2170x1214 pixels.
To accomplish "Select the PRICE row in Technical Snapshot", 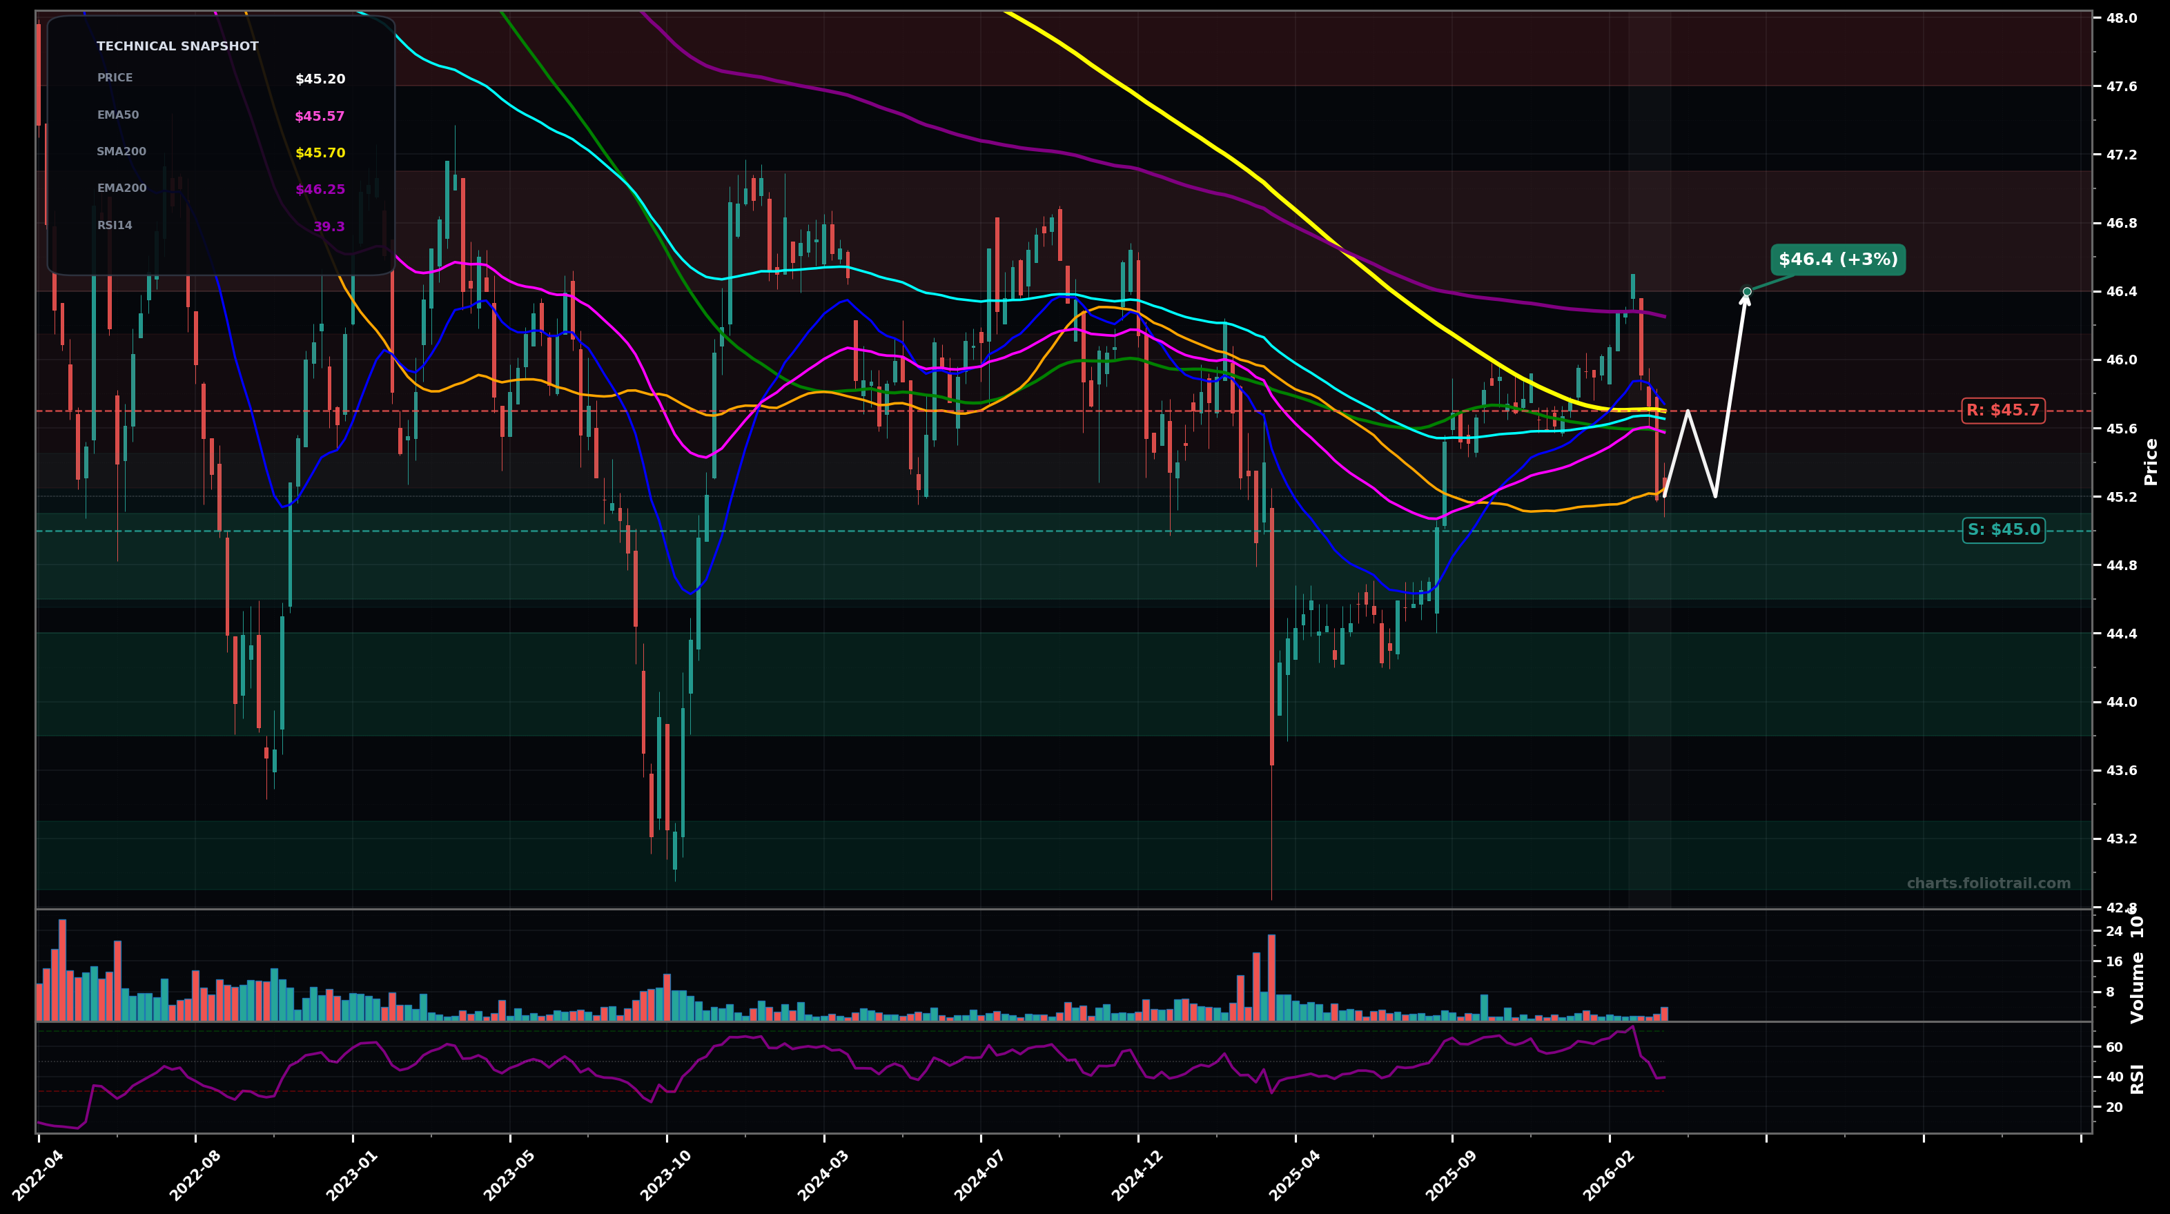I will [115, 77].
